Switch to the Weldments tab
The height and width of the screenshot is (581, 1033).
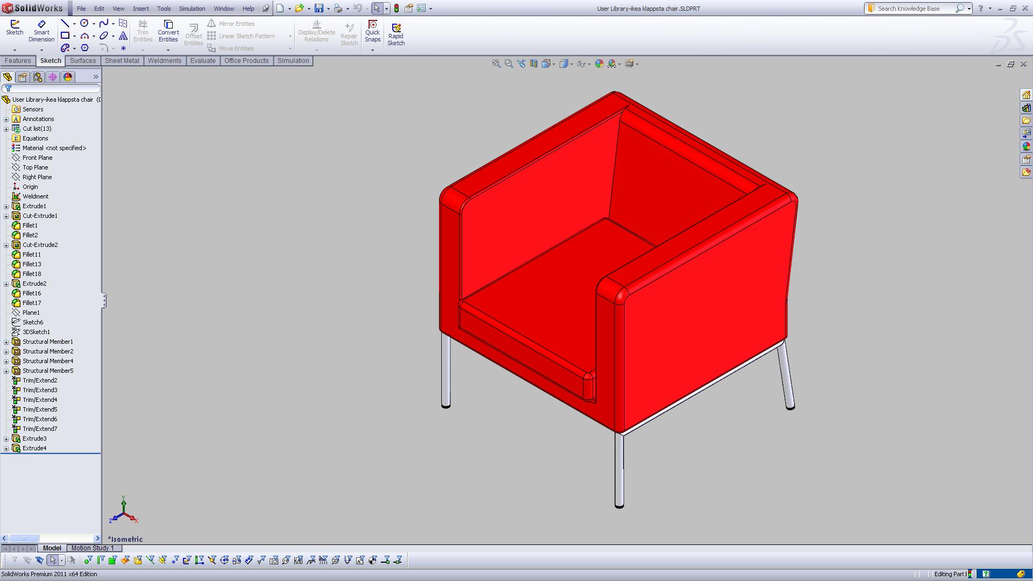pyautogui.click(x=165, y=61)
